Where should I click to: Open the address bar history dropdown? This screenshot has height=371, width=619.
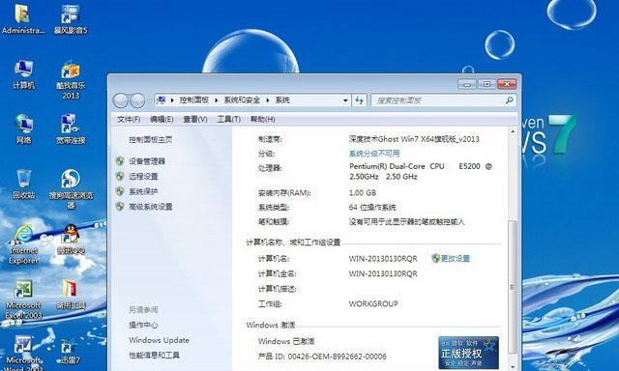[x=345, y=100]
